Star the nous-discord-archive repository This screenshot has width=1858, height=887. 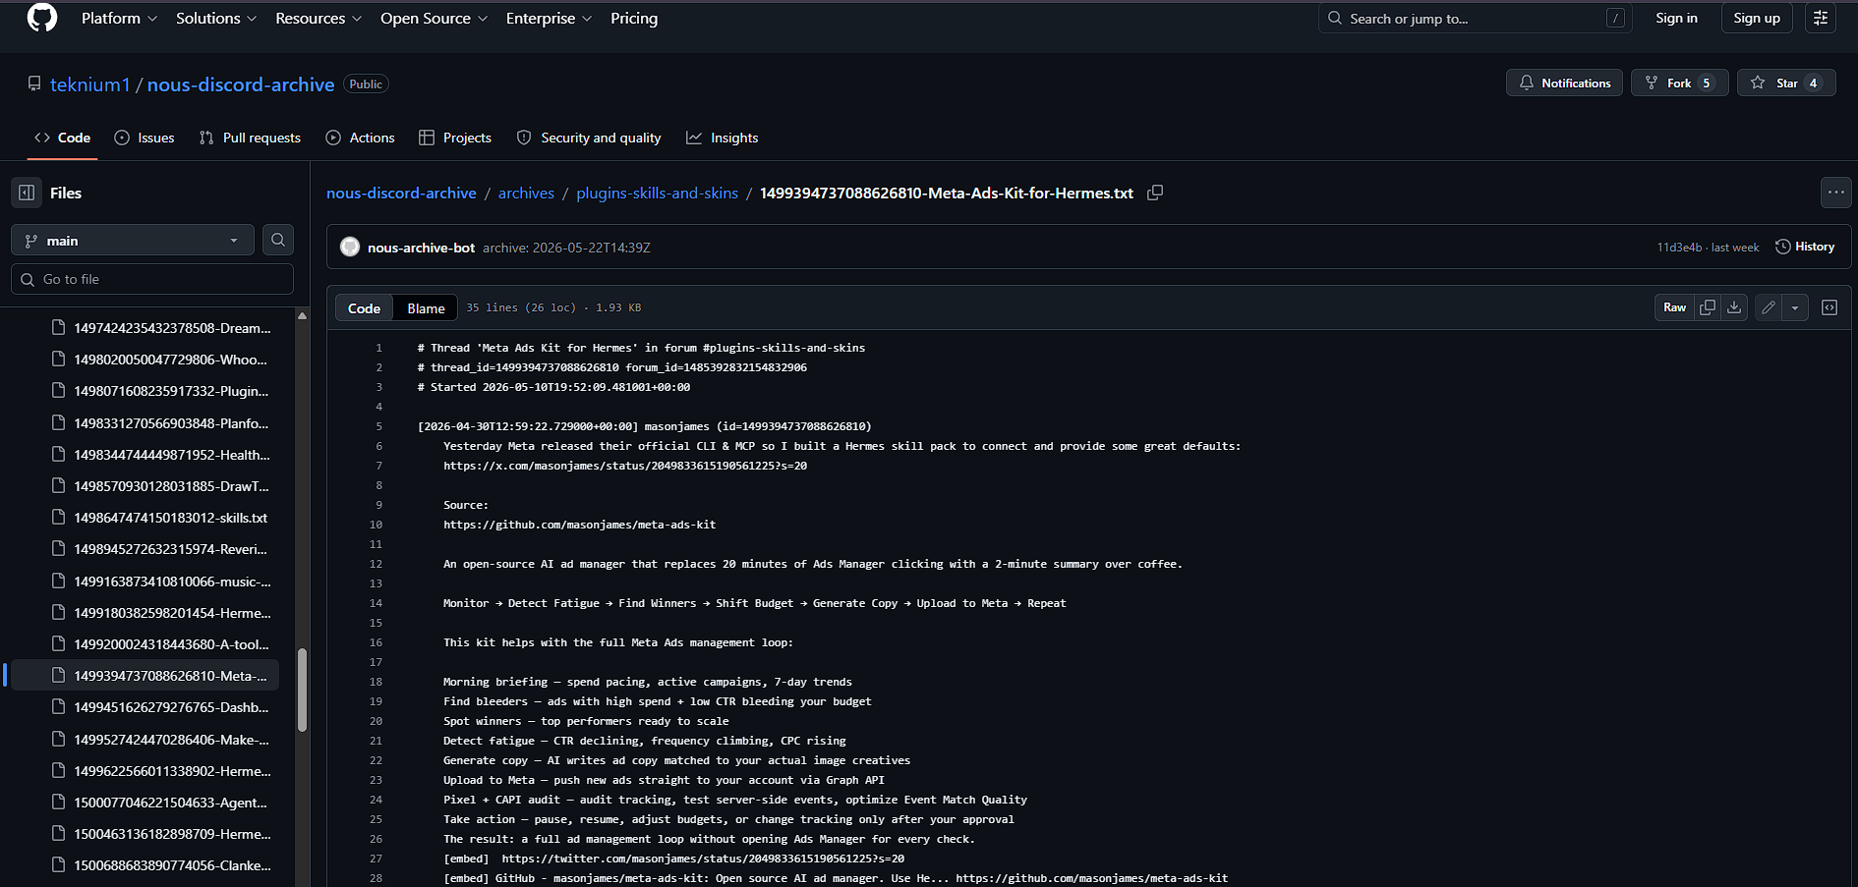(1786, 83)
